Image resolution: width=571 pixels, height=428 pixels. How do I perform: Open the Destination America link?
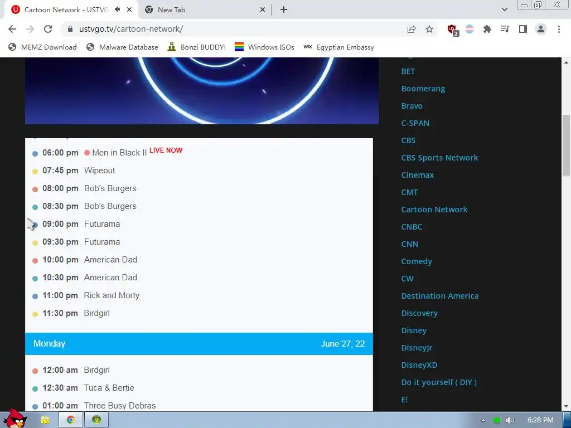coord(439,296)
